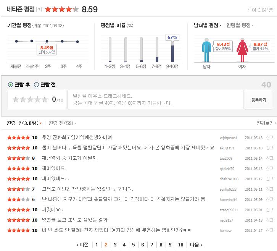Open the 남녀별 평점 dropdown
This screenshot has height=251, width=277.
click(x=208, y=26)
